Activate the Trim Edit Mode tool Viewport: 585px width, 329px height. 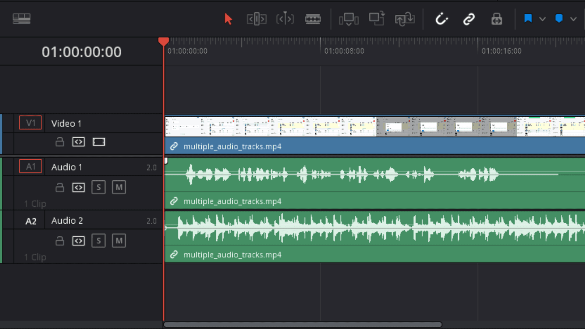(256, 19)
